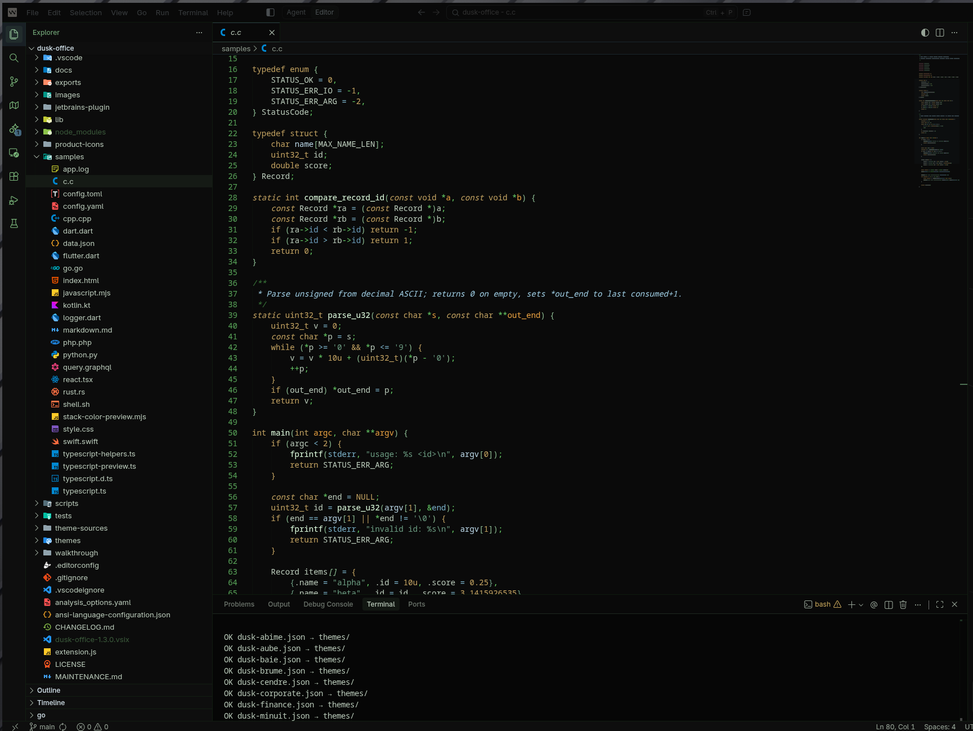Viewport: 973px width, 731px height.
Task: Open the chat icon beside the search box
Action: (x=747, y=12)
